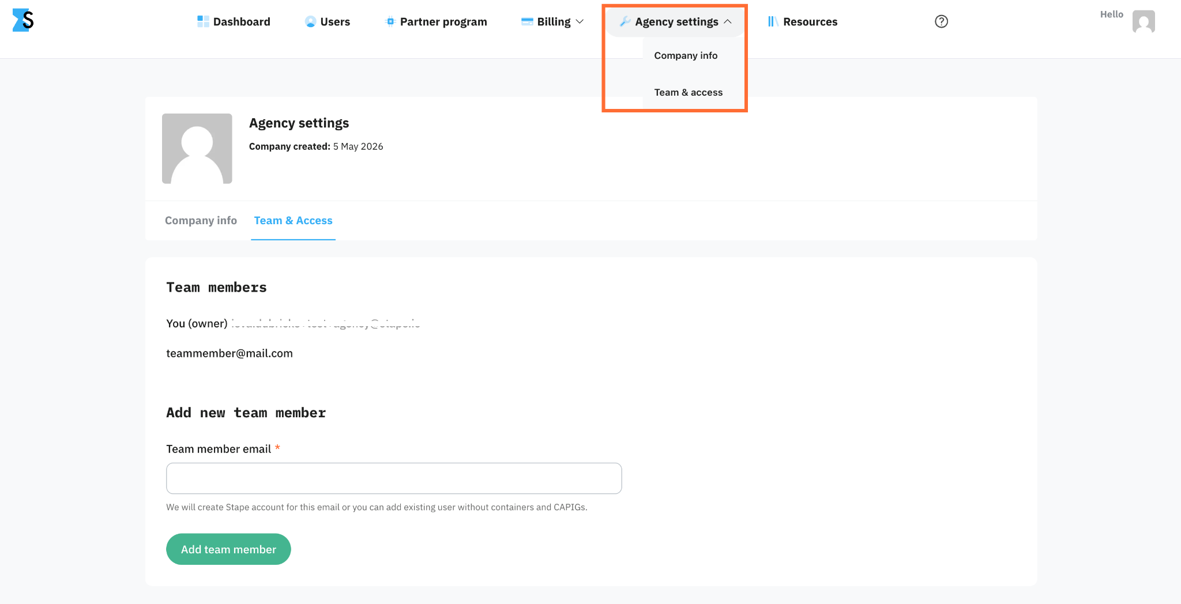This screenshot has height=604, width=1181.
Task: Open Partner program page
Action: (436, 21)
